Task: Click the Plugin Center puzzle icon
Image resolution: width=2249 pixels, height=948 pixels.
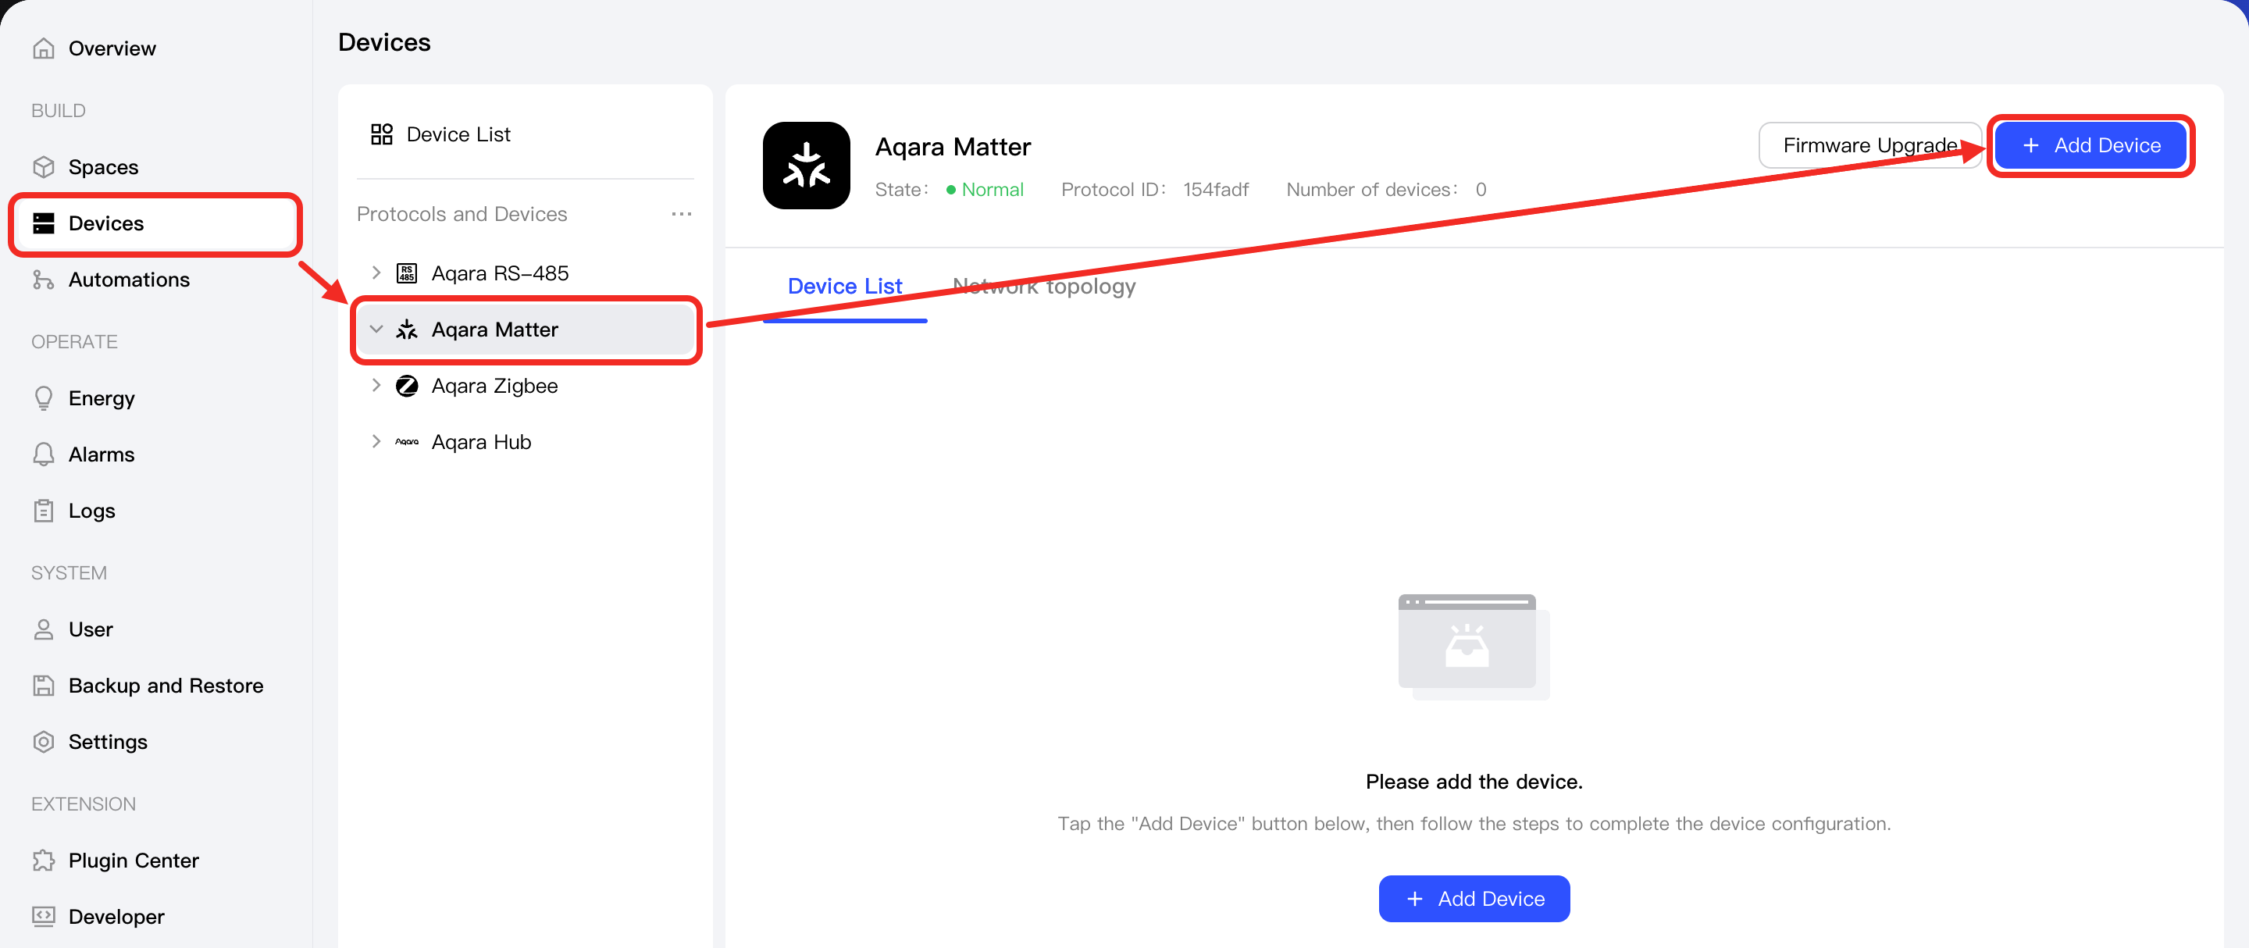Action: [x=43, y=861]
